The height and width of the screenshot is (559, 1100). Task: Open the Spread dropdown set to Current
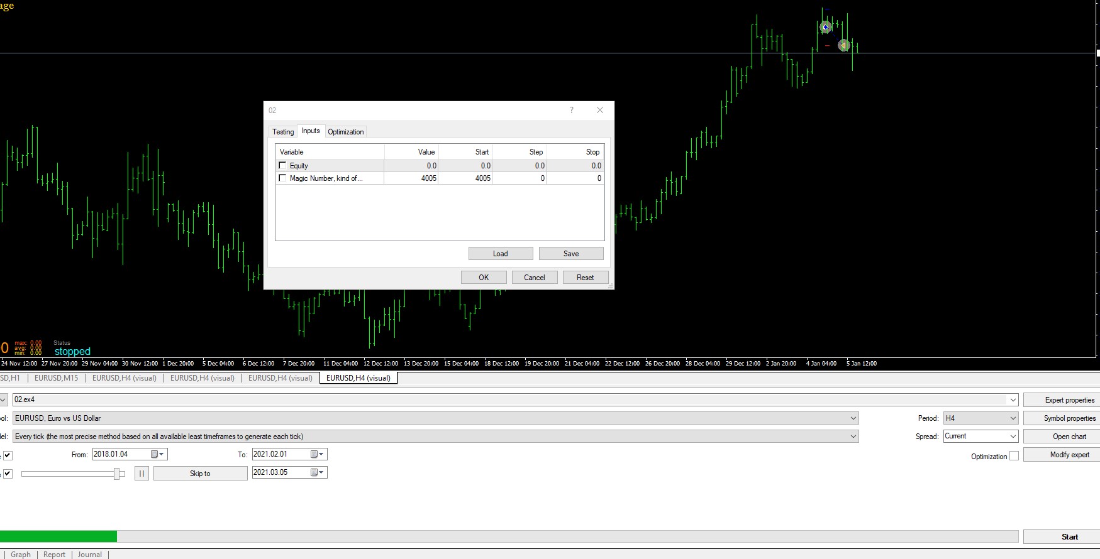coord(1013,437)
